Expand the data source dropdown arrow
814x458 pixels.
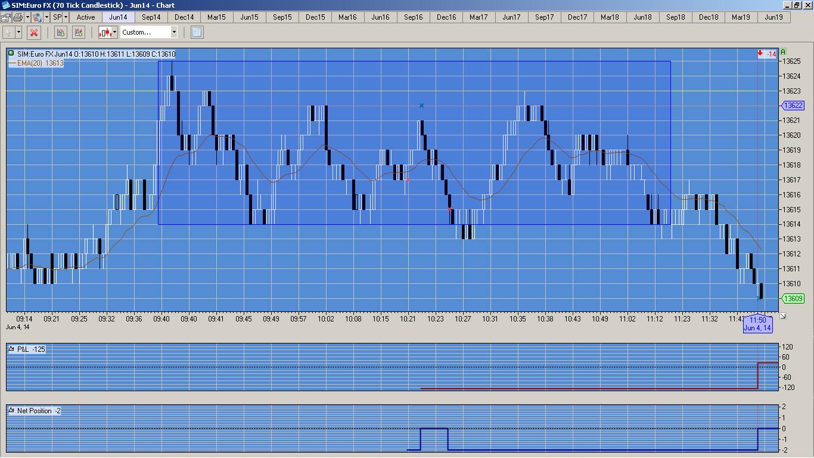click(46, 17)
